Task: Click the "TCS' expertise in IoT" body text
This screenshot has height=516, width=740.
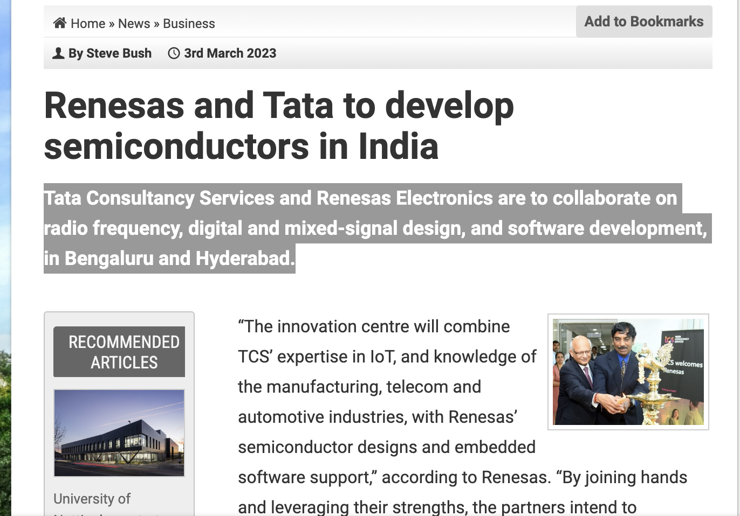Action: 334,357
